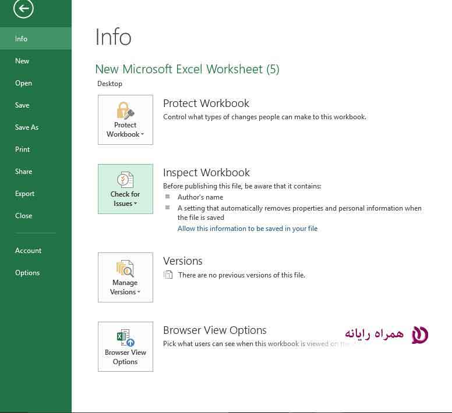Click the 'Author's name' bullet item
The image size is (452, 413).
[200, 197]
